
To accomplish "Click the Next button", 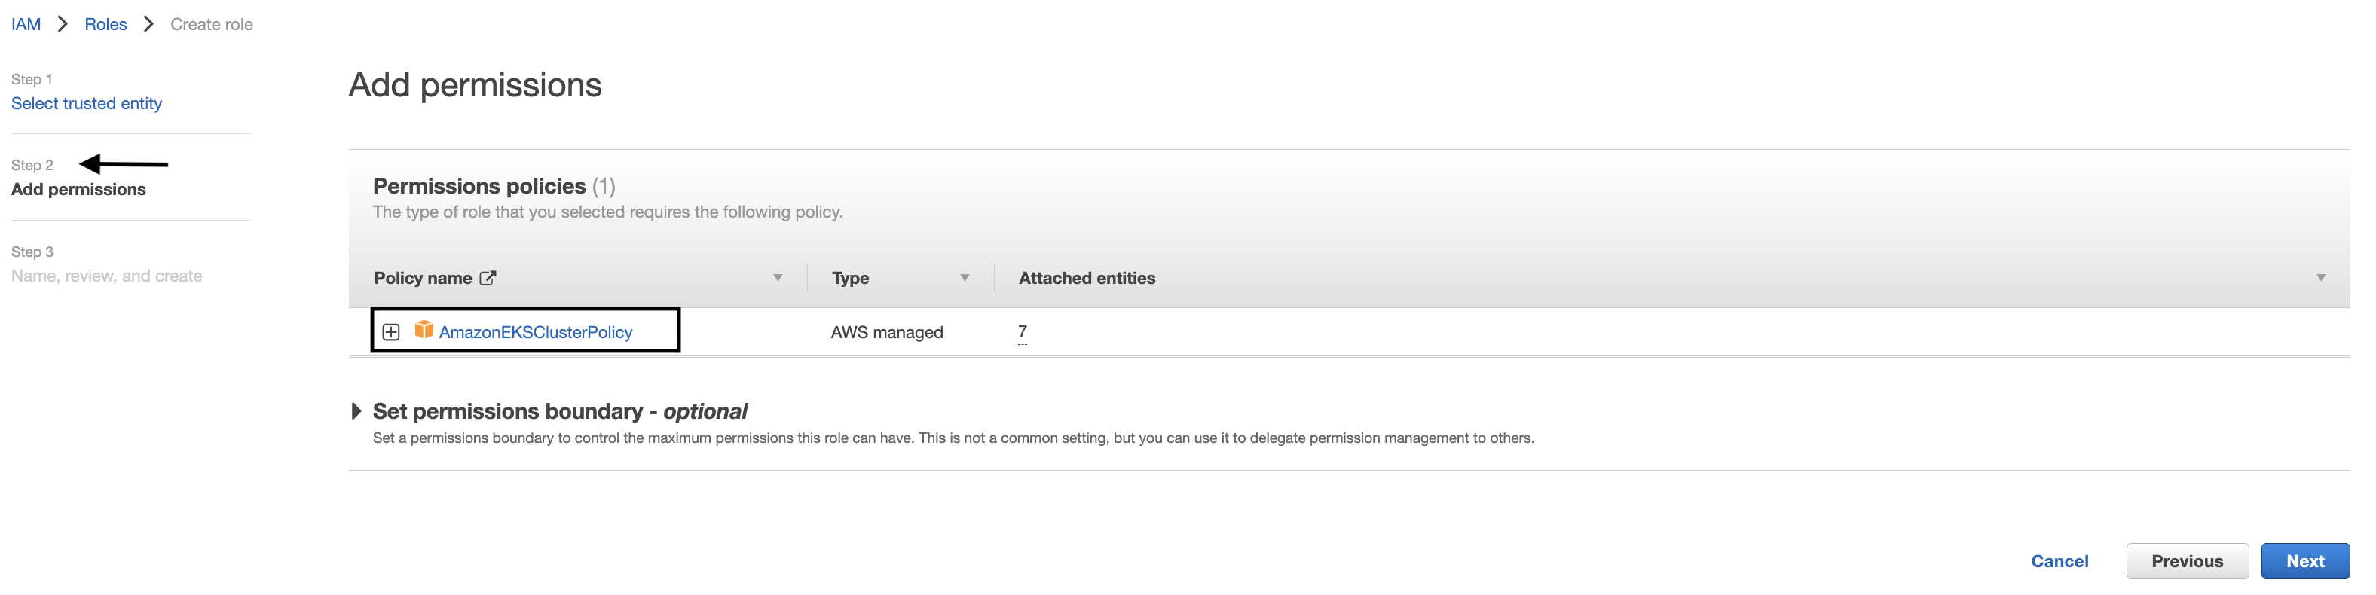I will (x=2304, y=561).
